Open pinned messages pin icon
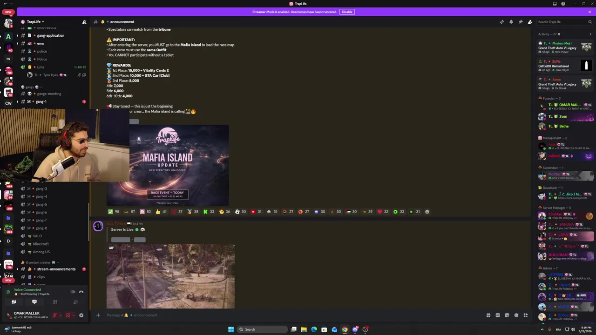Image resolution: width=596 pixels, height=335 pixels. coord(520,22)
